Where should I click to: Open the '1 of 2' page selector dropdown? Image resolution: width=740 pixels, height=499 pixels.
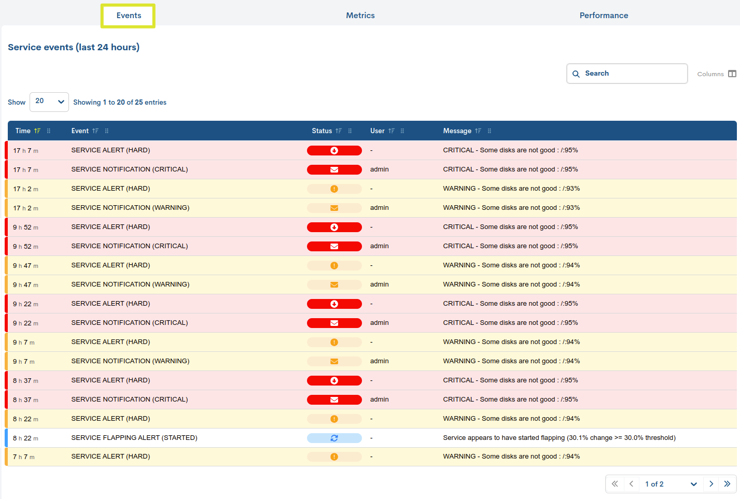pos(671,484)
